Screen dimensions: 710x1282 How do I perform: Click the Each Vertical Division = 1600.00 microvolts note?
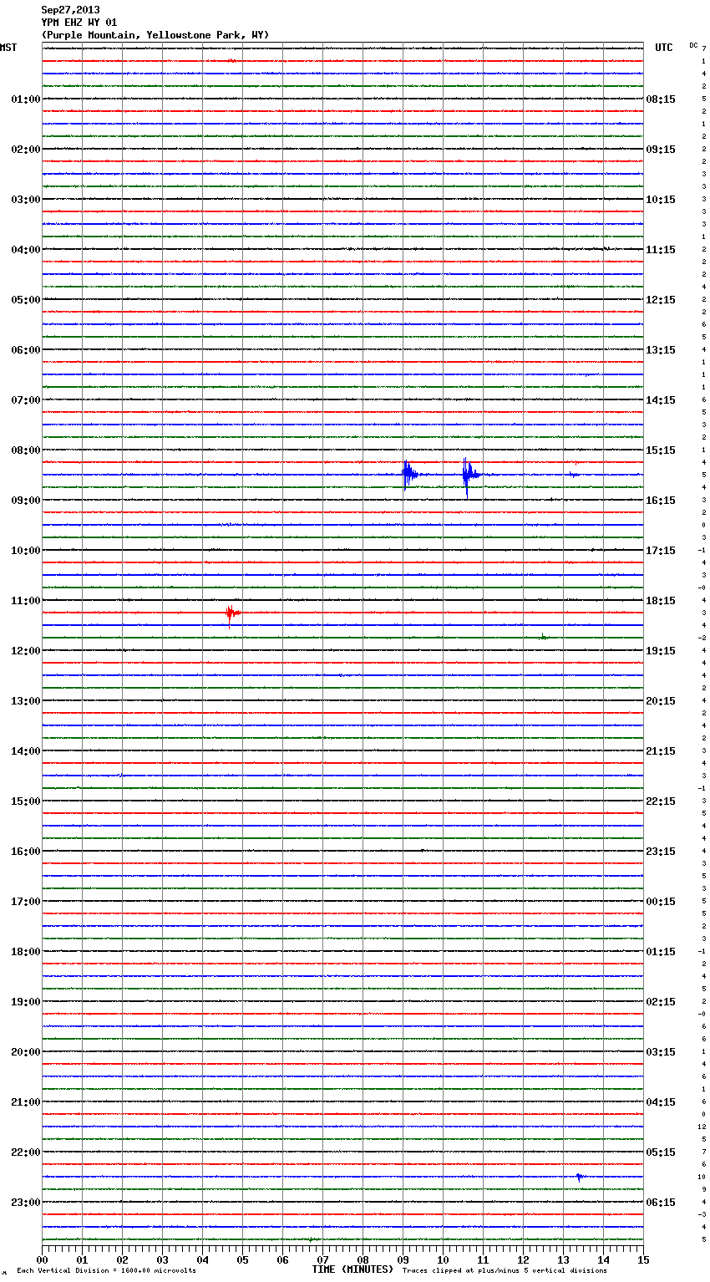(106, 1271)
